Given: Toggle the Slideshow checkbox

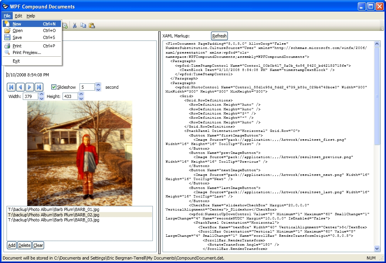Looking at the screenshot, I should tap(54, 87).
